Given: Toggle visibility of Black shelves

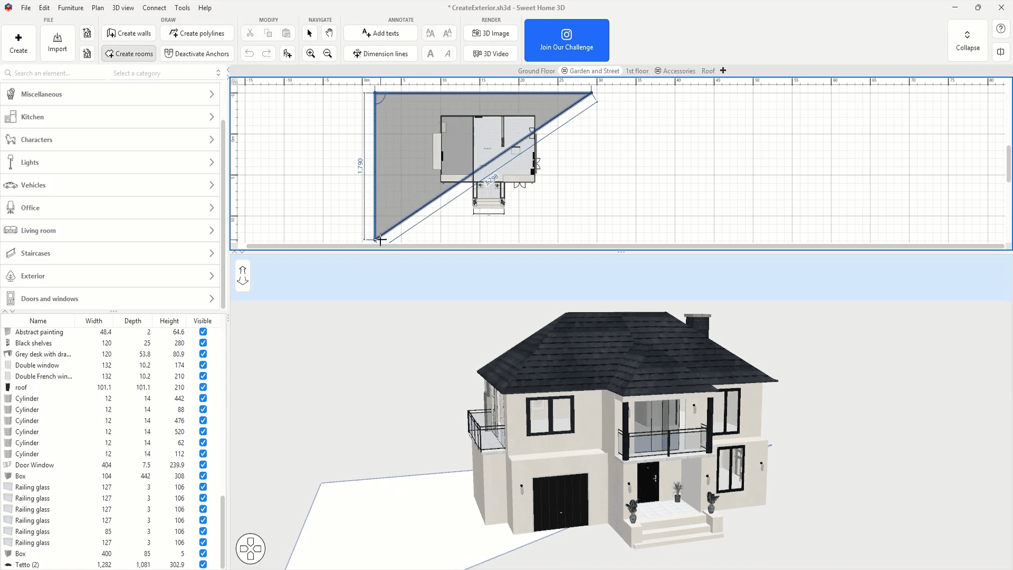Looking at the screenshot, I should (x=203, y=343).
